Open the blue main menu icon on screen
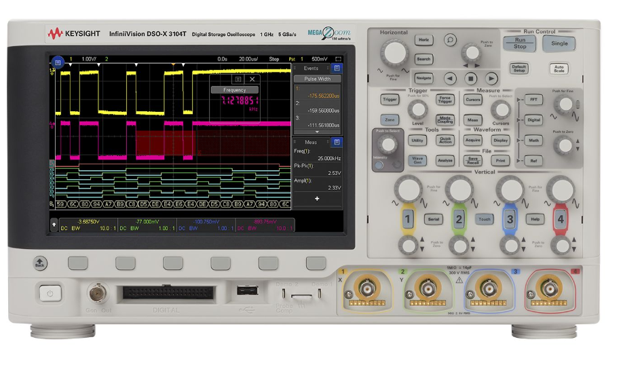 tap(58, 62)
